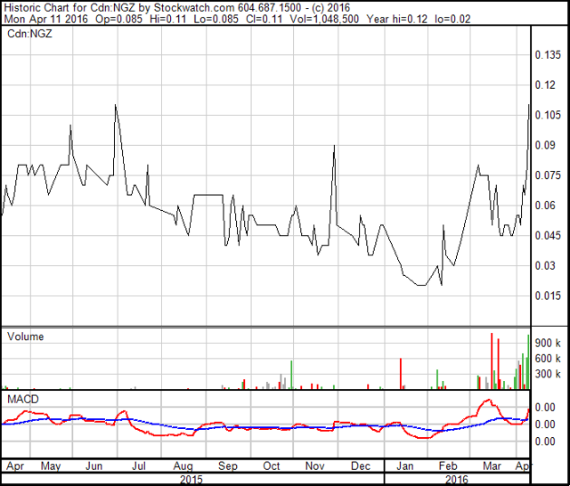
Task: Click the tallest red volume bar in March
Action: coord(492,361)
